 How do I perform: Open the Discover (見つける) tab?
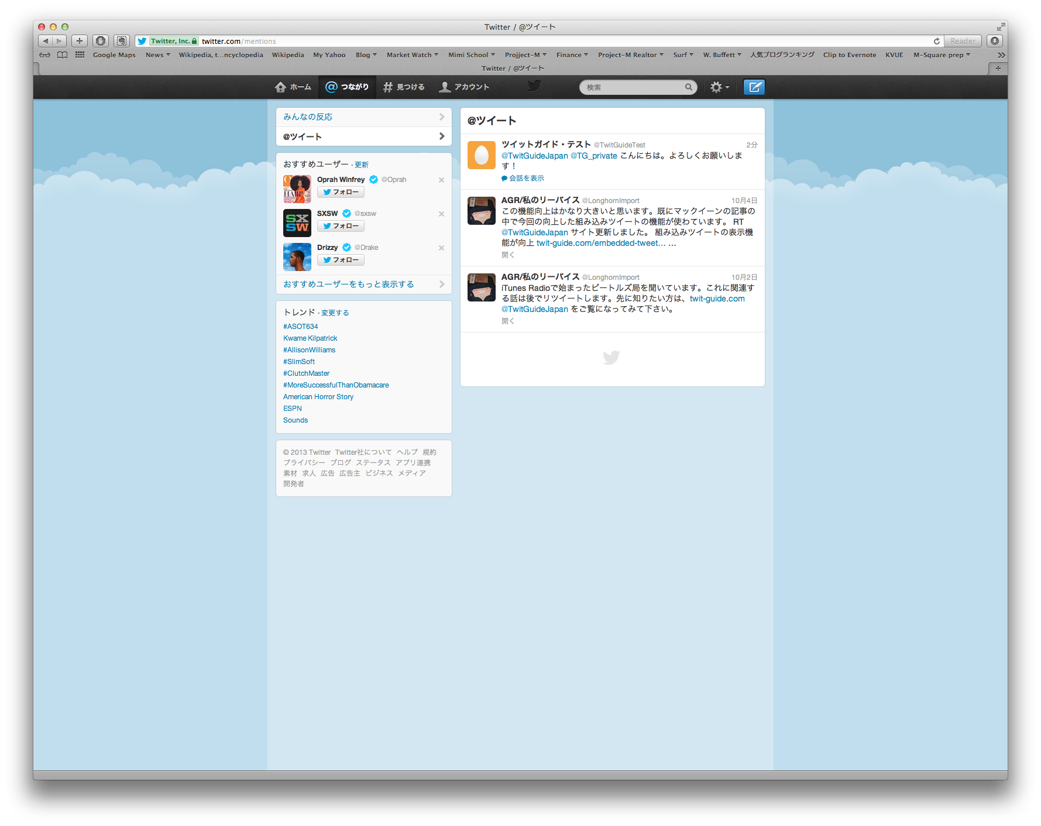[404, 87]
